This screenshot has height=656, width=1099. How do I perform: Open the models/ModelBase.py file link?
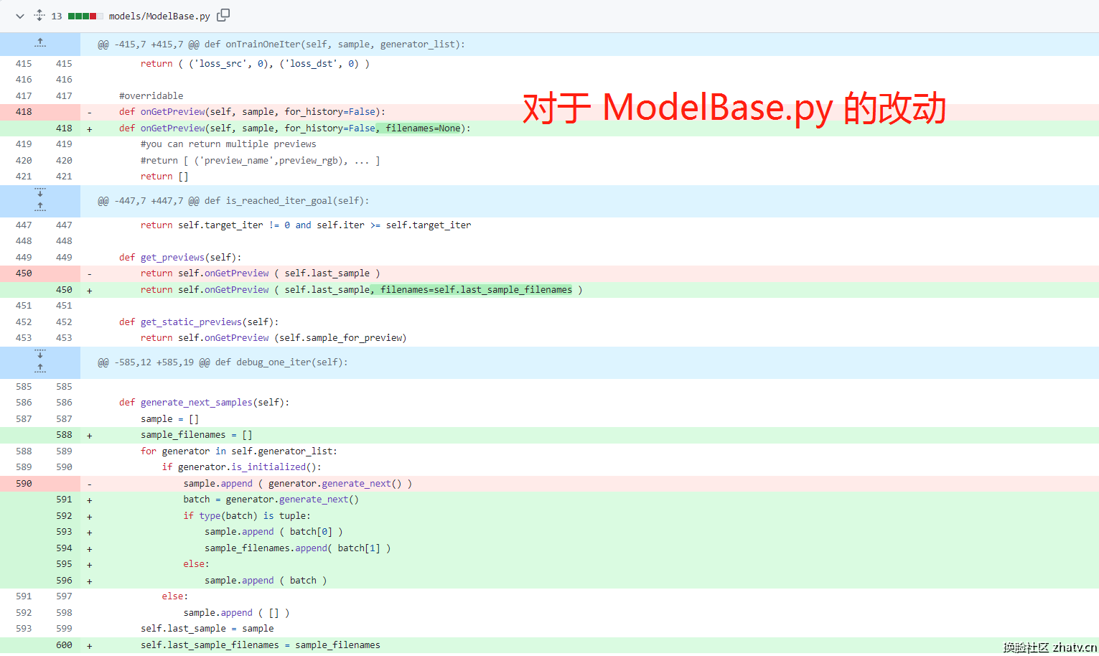[159, 16]
